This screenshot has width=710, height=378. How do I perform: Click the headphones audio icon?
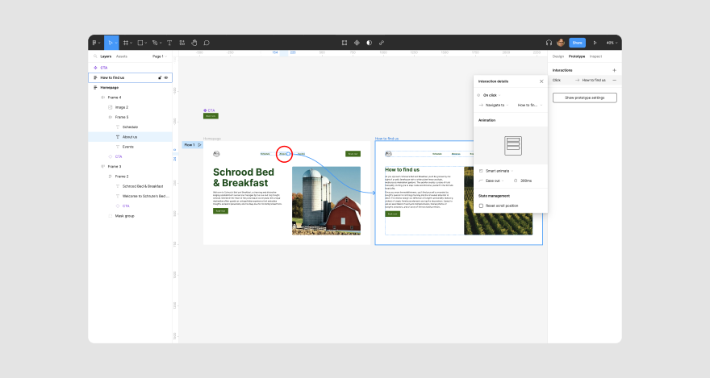click(549, 43)
